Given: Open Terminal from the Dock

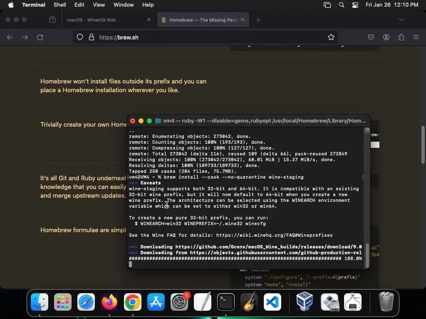Looking at the screenshot, I should [x=226, y=302].
